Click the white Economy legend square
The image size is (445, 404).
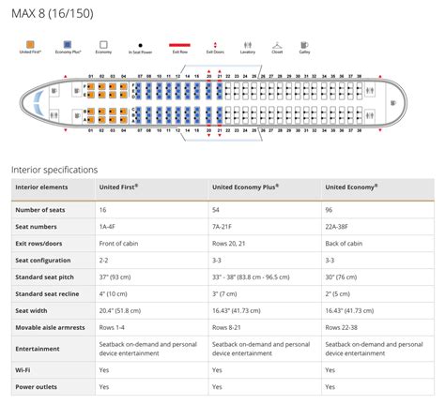click(103, 45)
